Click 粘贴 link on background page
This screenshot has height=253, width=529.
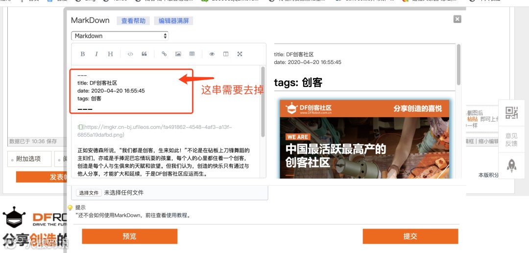[472, 120]
